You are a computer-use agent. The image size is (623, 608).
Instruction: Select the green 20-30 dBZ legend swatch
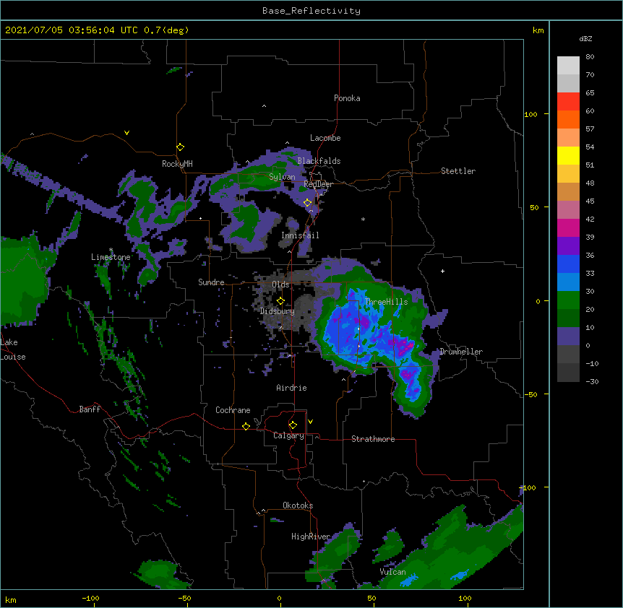(x=568, y=300)
